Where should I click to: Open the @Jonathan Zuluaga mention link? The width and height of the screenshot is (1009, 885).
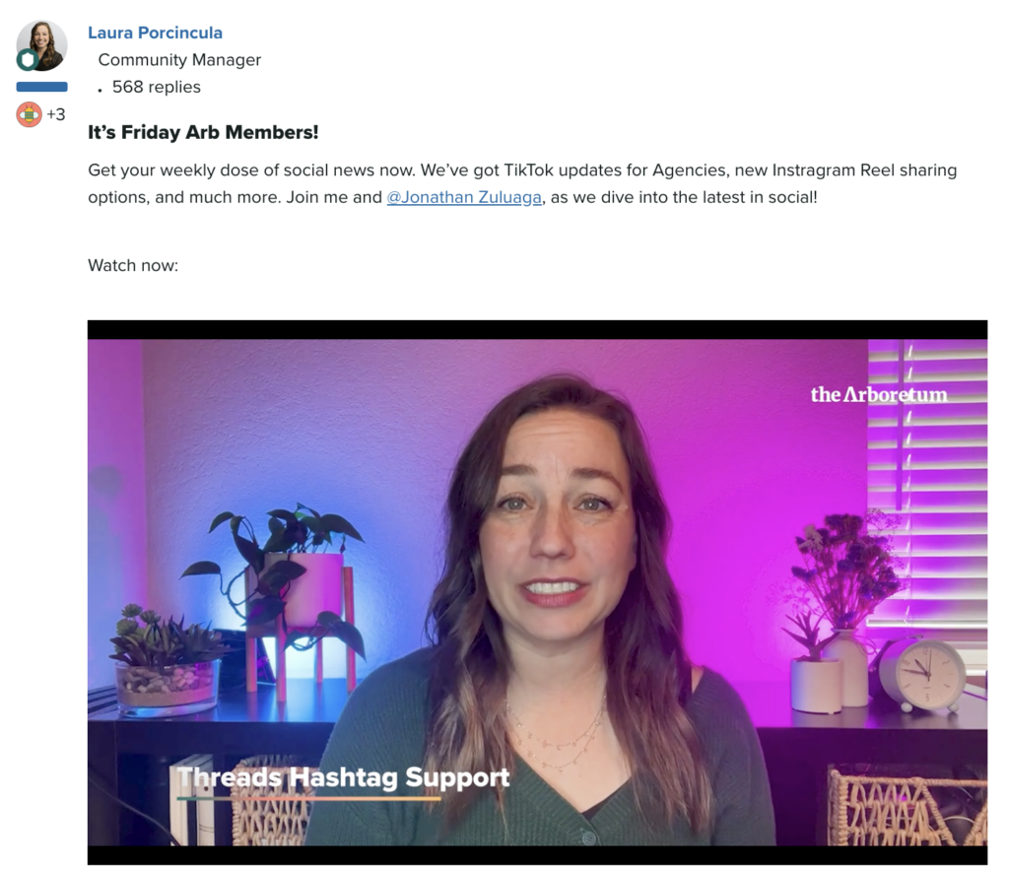click(x=464, y=197)
